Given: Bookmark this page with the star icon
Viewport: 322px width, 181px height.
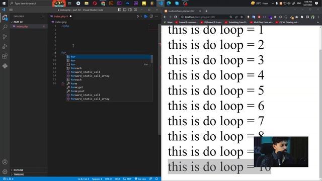Looking at the screenshot, I should tap(242, 17).
